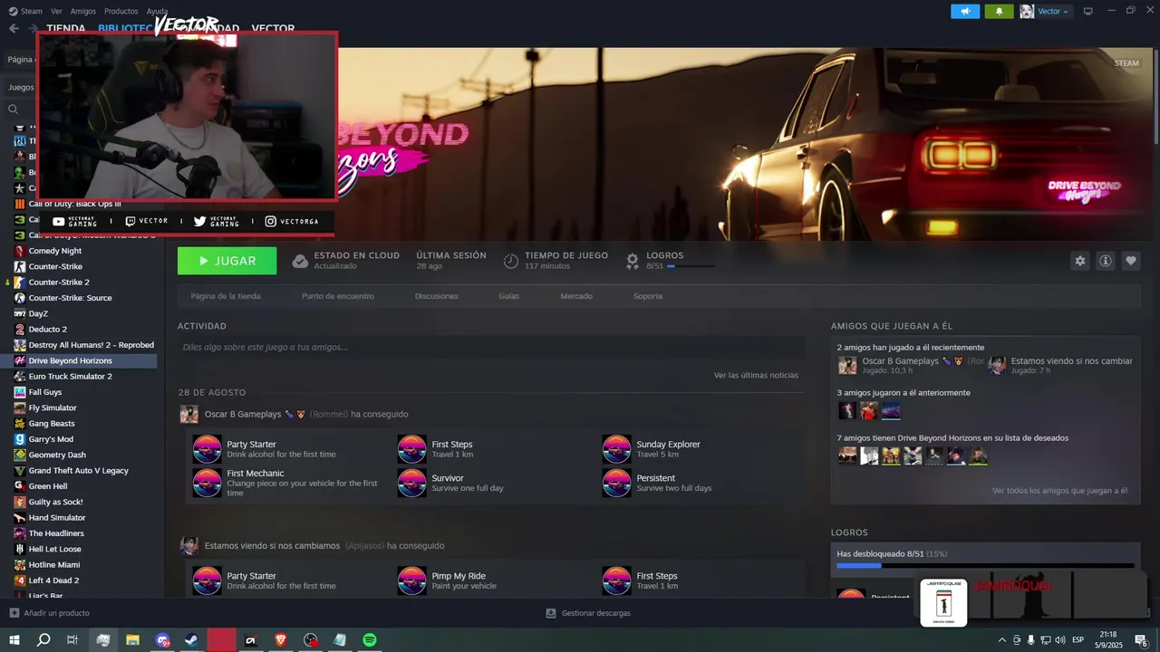
Task: Open the Ayuda menu
Action: 157,11
